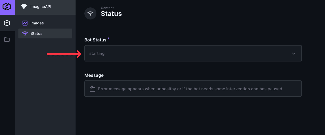Image resolution: width=325 pixels, height=135 pixels.
Task: Click the ImagineAPI project name
Action: click(41, 7)
